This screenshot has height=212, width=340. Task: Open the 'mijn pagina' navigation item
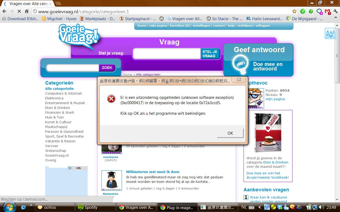(158, 26)
